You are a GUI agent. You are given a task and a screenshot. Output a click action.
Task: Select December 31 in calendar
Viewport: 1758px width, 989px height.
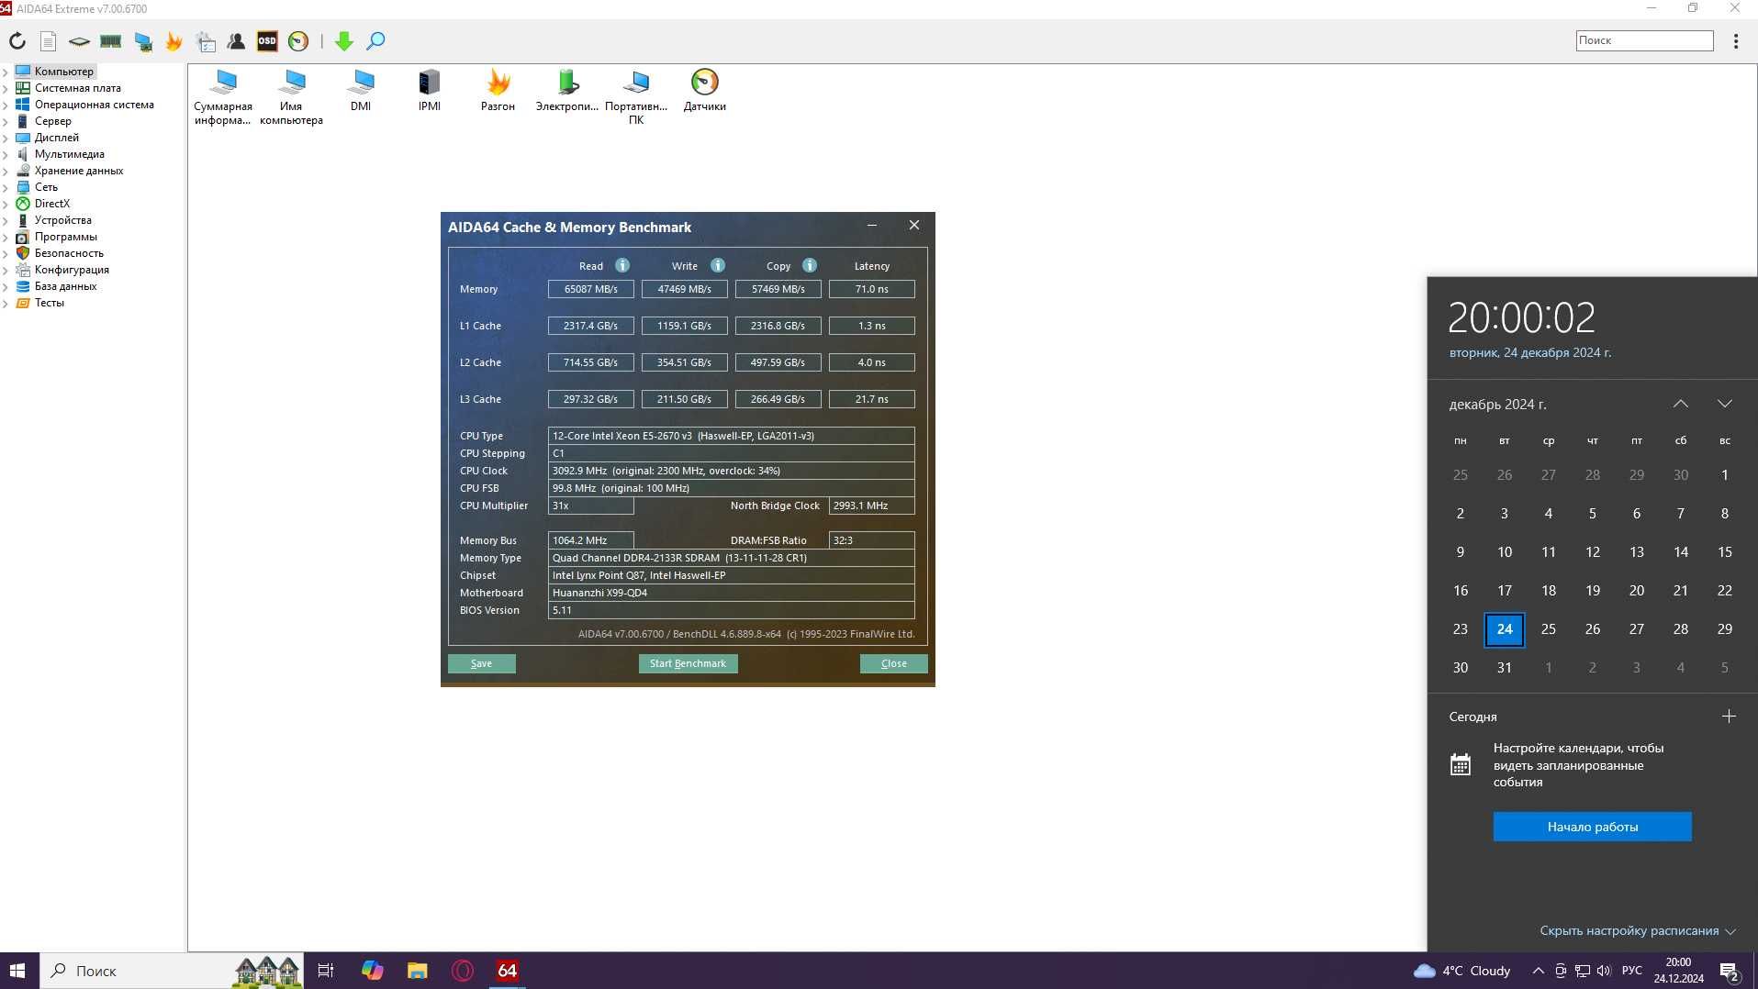1505,668
